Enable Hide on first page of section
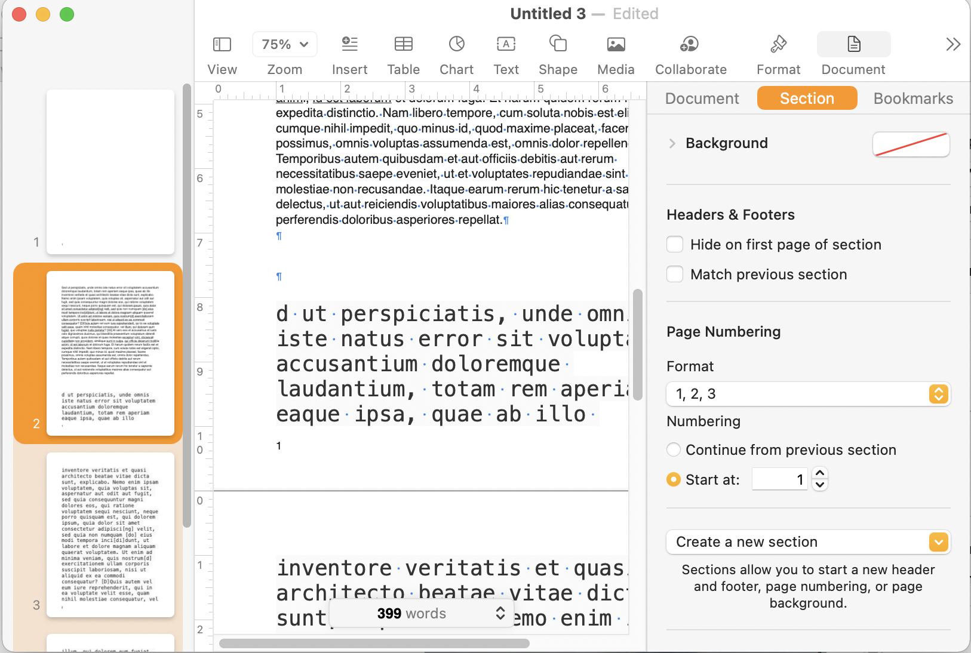The image size is (971, 653). [x=675, y=245]
